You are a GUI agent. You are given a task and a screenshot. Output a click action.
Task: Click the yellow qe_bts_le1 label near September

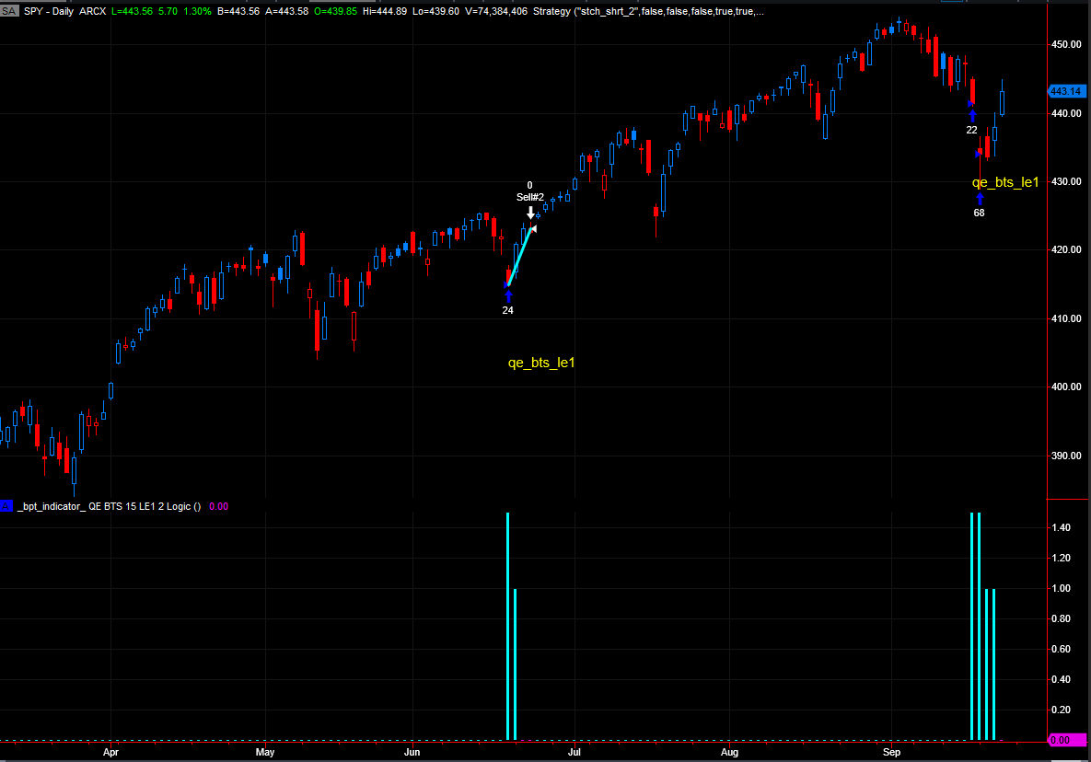pos(1005,182)
